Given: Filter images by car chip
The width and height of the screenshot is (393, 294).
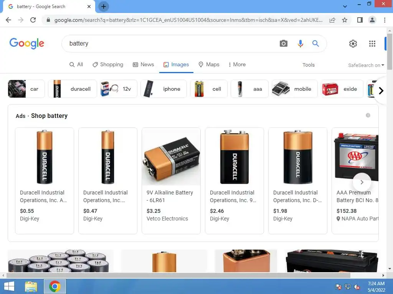Looking at the screenshot, I should [26, 89].
